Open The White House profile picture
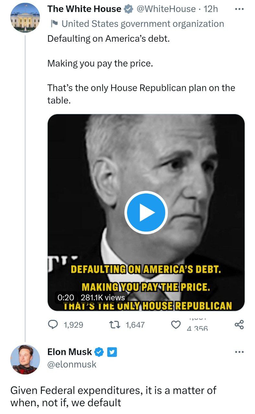Screen dimensions: 255x414 click(25, 18)
